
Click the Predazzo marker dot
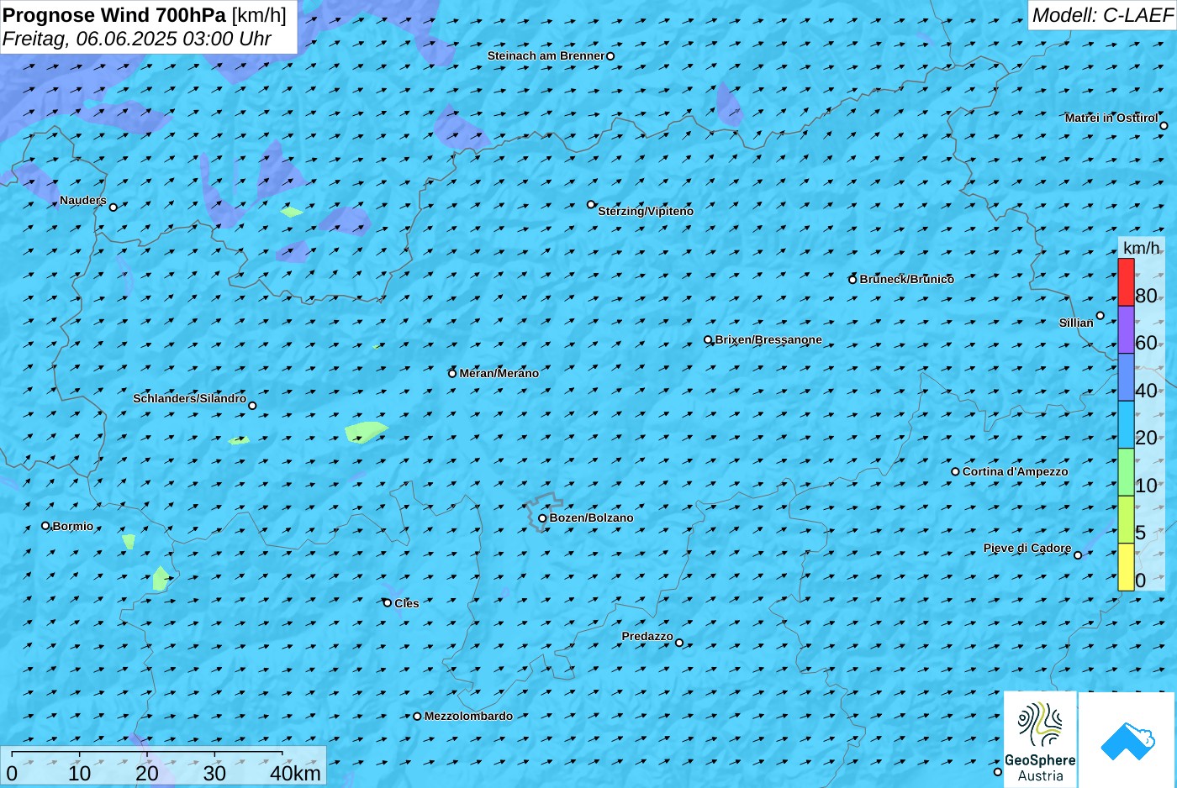679,643
